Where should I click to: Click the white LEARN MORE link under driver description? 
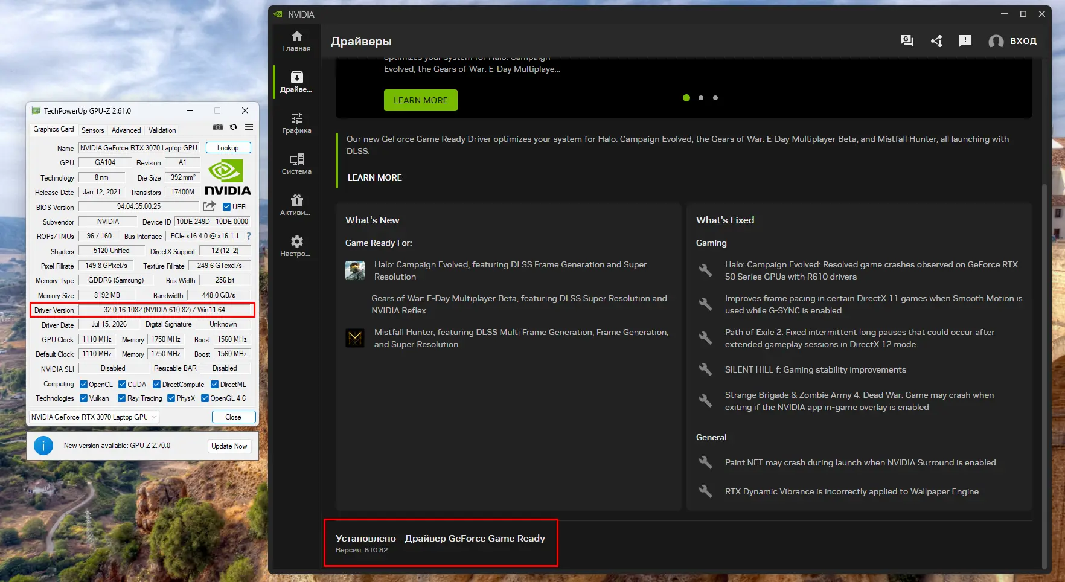(375, 177)
